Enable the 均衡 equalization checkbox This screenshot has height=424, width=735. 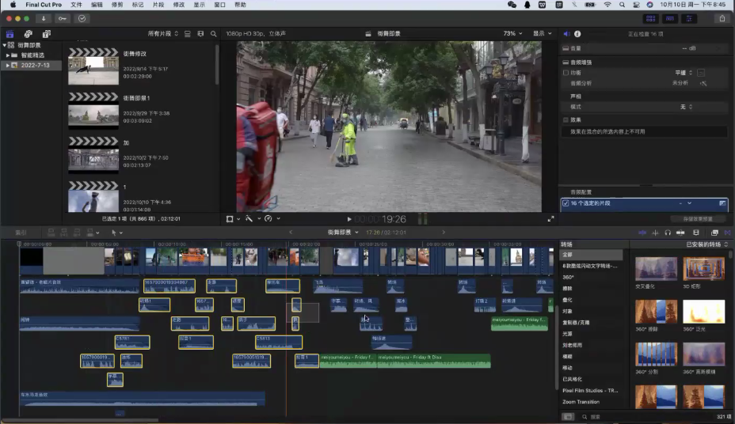tap(566, 73)
